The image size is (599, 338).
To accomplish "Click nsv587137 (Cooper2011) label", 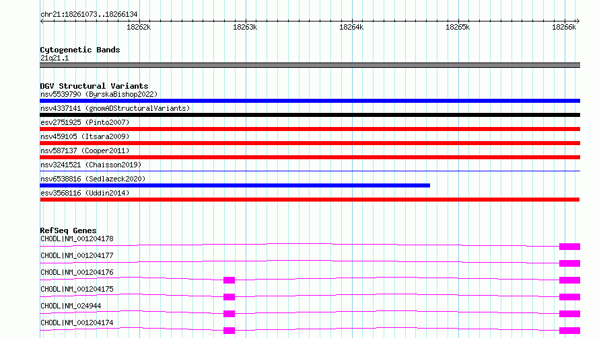I will (85, 151).
